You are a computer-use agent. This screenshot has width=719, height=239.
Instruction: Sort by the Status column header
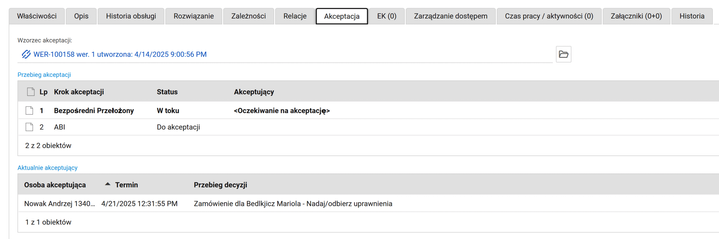coord(167,92)
